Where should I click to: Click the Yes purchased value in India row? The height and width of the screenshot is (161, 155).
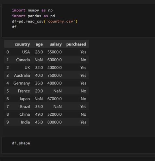[x=83, y=122]
